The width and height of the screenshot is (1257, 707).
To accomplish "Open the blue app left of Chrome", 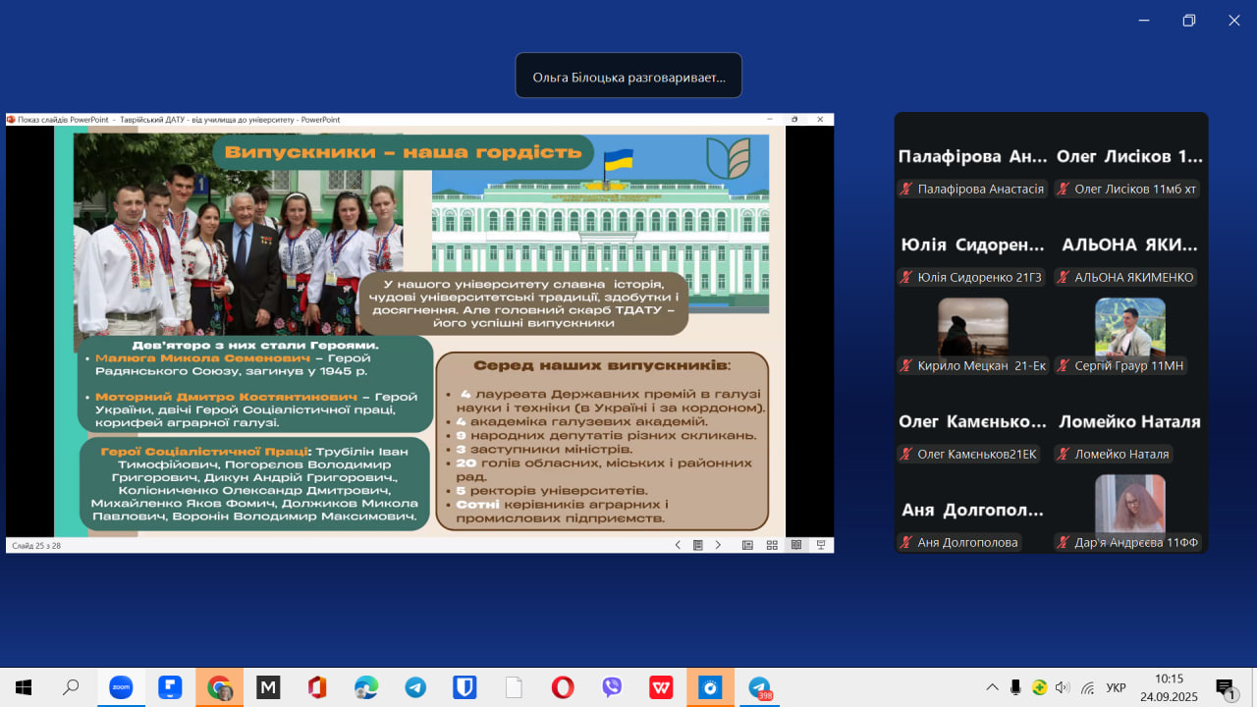I will click(x=170, y=687).
